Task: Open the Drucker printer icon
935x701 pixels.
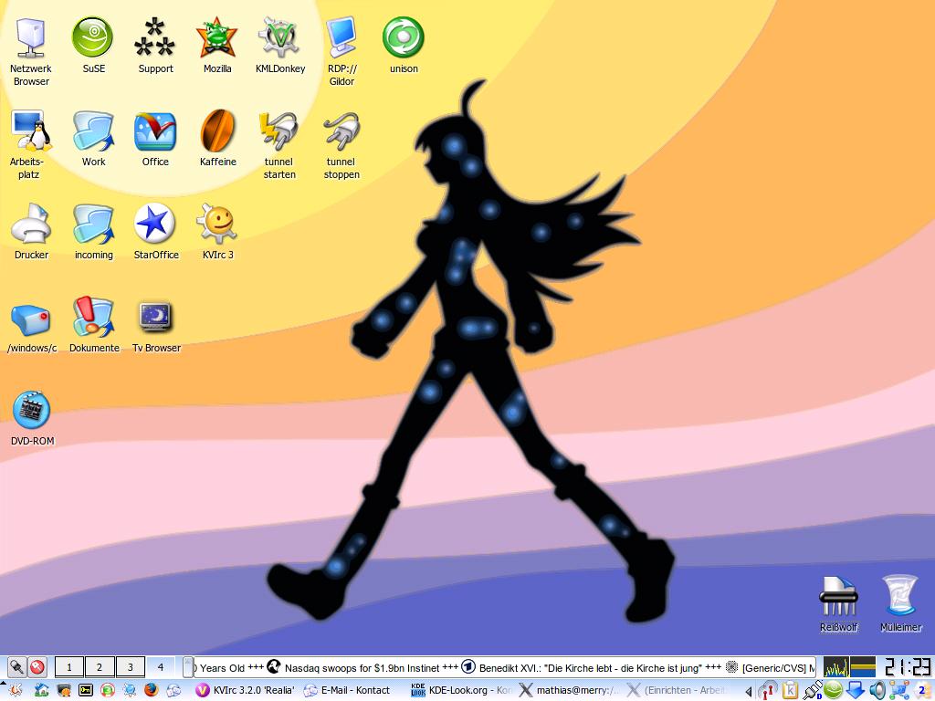Action: click(31, 232)
